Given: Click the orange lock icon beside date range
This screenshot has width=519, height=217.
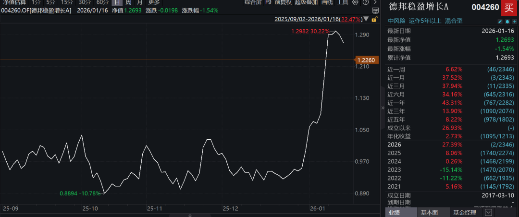Looking at the screenshot, I should [x=373, y=19].
